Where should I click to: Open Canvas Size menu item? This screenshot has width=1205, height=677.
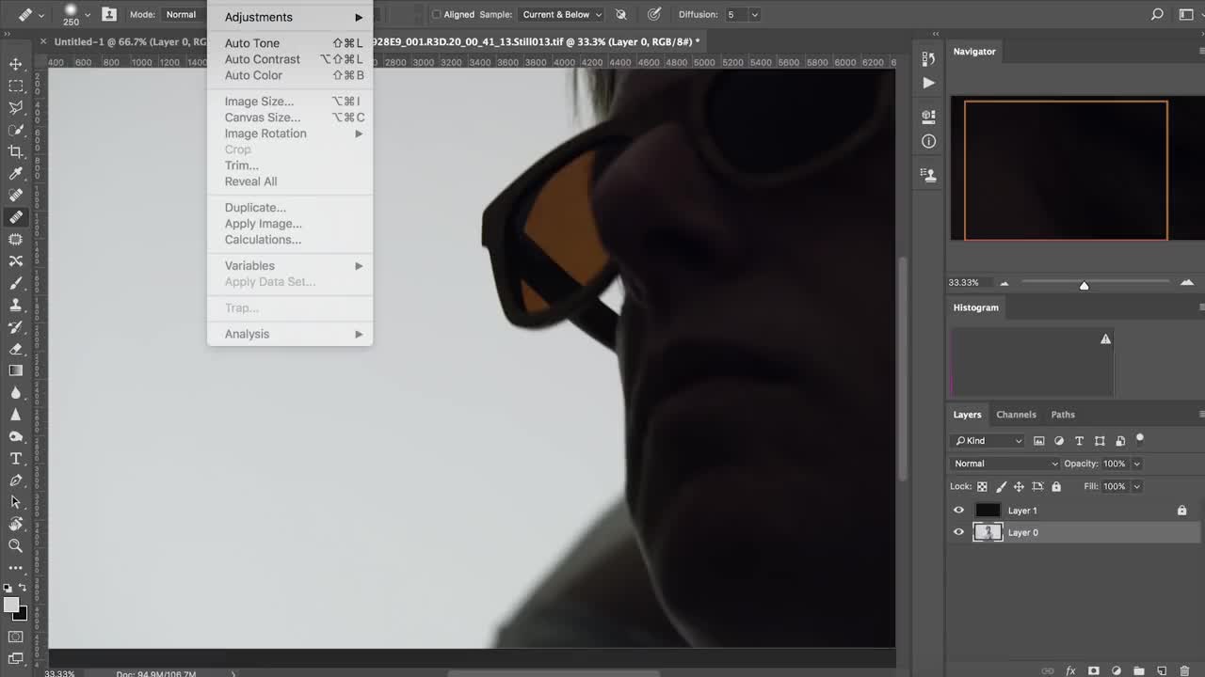pos(290,118)
